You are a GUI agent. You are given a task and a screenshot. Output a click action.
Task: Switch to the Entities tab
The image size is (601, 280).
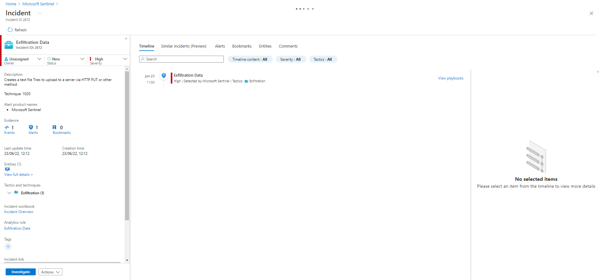pyautogui.click(x=265, y=46)
